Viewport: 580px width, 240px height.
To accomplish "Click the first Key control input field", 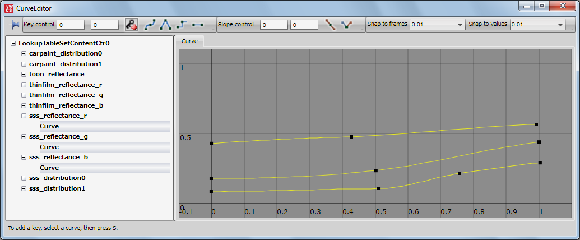I will point(70,25).
